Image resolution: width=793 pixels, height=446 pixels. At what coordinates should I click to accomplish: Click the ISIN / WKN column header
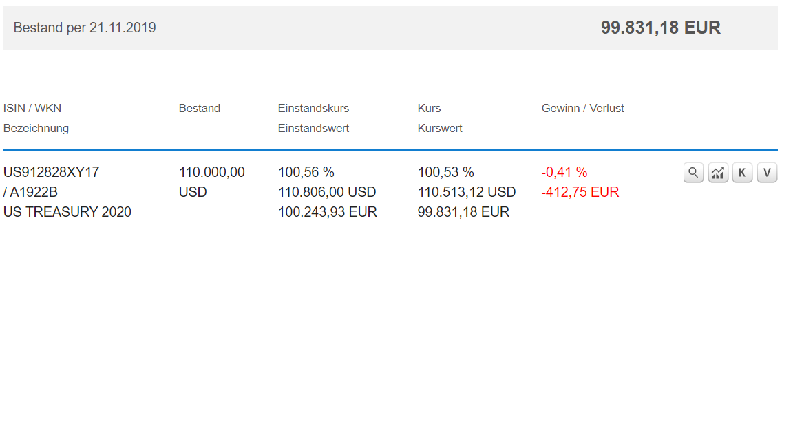pos(32,108)
